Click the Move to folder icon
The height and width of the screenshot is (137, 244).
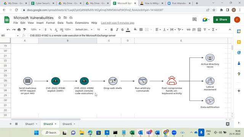coord(65,18)
